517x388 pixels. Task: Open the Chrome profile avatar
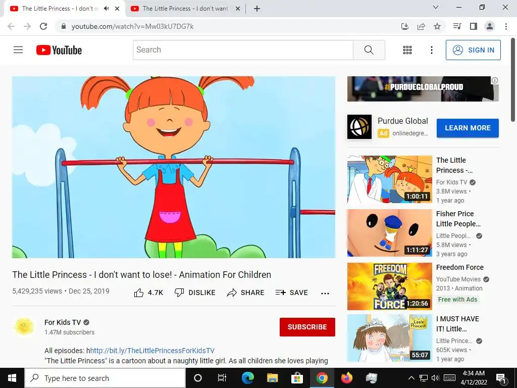[490, 26]
